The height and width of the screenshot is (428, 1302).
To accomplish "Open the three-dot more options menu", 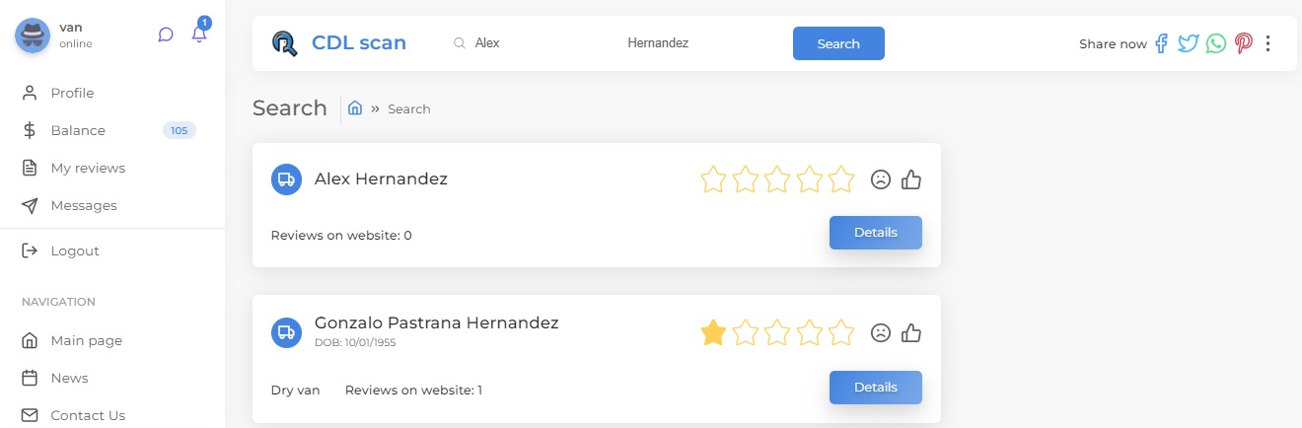I will (1268, 43).
